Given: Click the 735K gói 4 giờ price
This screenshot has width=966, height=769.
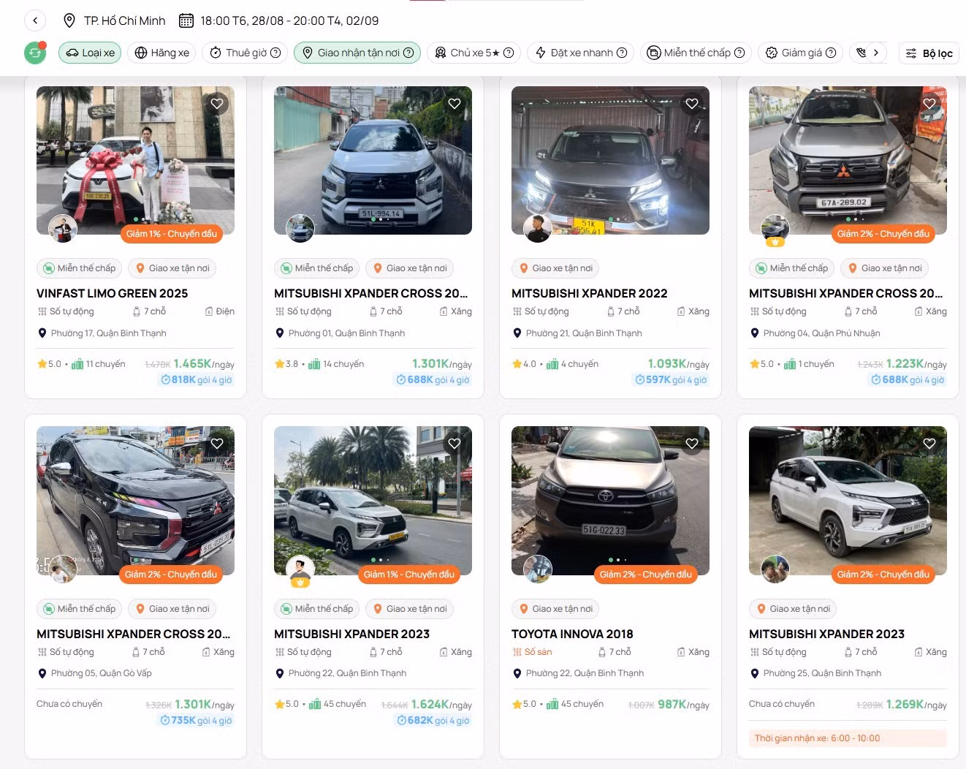Looking at the screenshot, I should tap(196, 720).
